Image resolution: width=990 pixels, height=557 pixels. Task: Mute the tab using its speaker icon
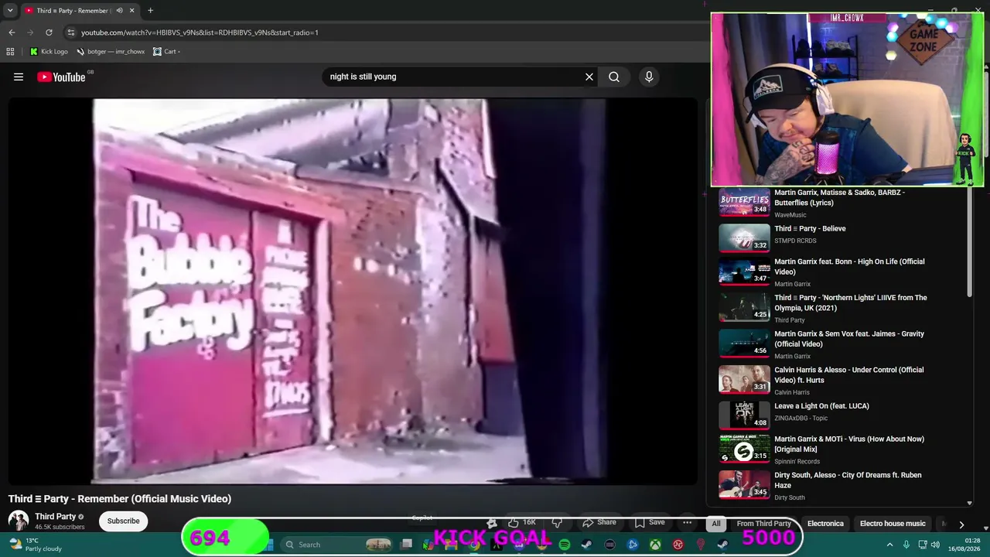[119, 11]
